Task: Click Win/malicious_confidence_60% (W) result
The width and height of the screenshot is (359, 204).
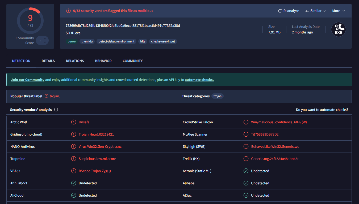Action: coord(279,122)
